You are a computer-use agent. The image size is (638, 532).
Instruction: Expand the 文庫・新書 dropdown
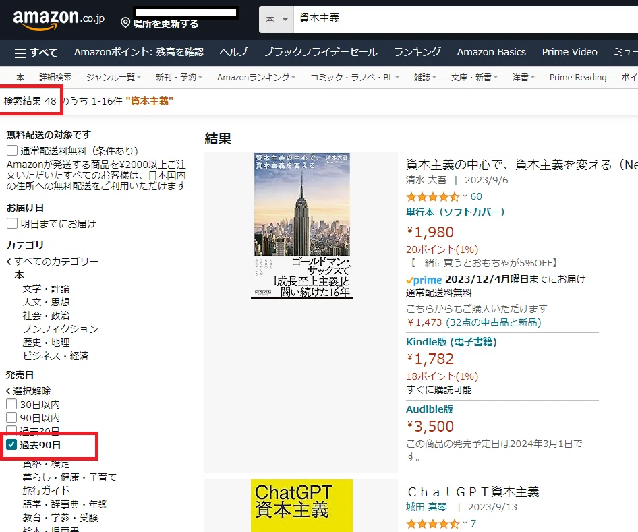point(474,78)
